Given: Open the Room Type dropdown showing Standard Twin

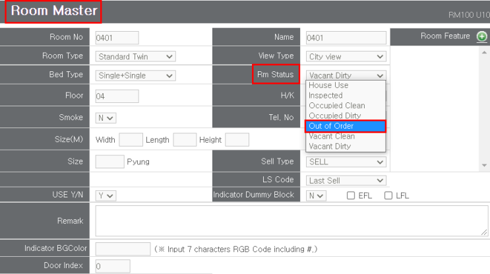Looking at the screenshot, I should [x=136, y=57].
